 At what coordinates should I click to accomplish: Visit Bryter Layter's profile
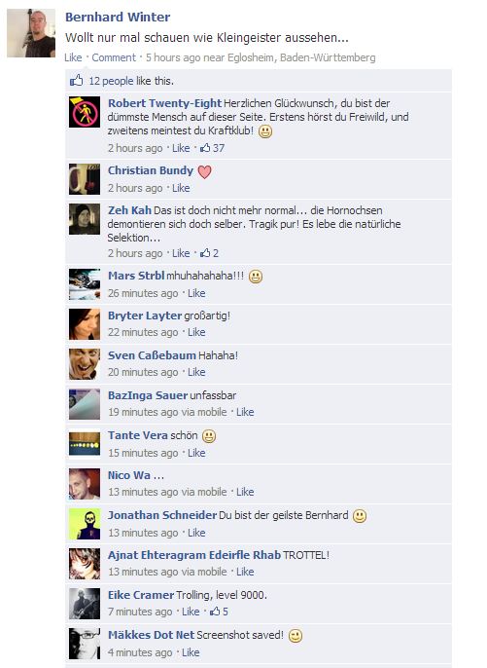point(145,315)
